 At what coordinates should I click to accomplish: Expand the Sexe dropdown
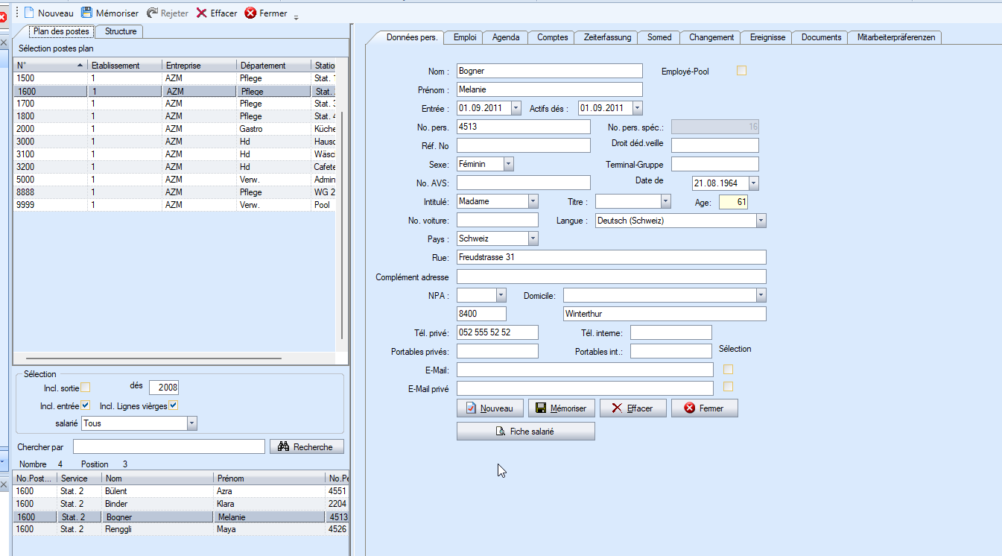508,164
